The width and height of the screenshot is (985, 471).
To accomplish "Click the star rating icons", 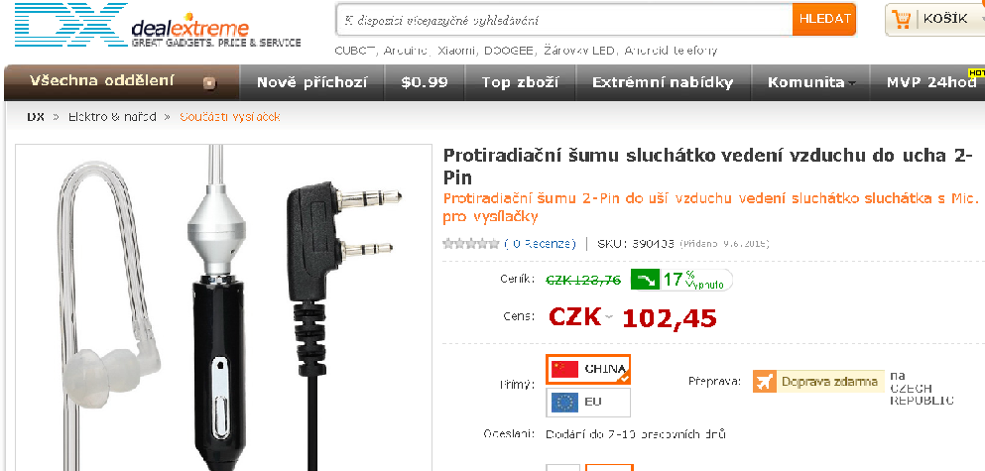I will coord(472,244).
